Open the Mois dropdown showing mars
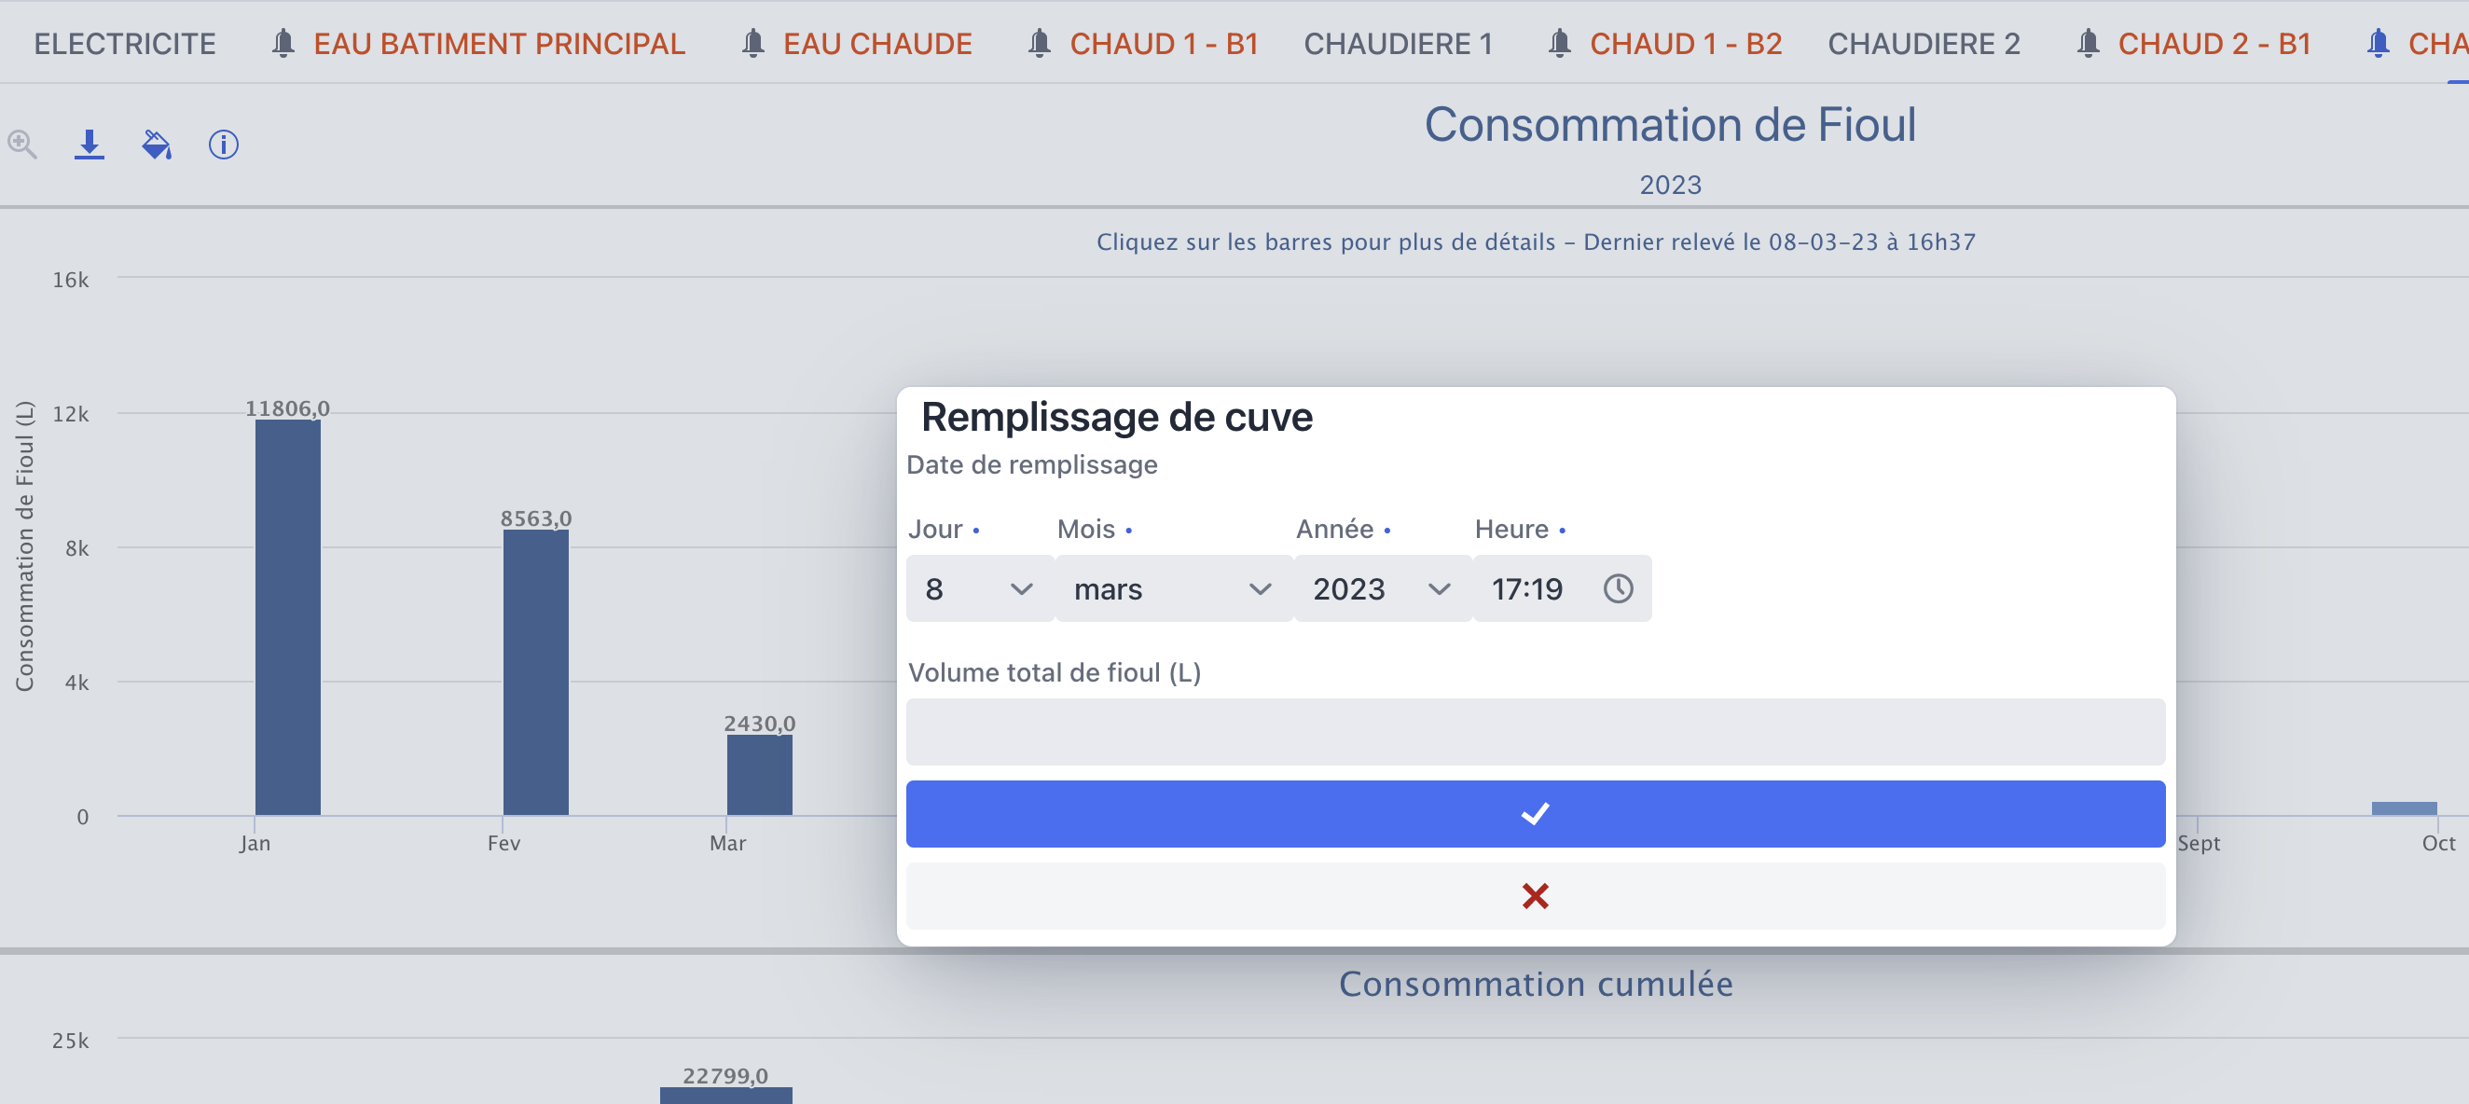This screenshot has width=2469, height=1104. 1174,588
